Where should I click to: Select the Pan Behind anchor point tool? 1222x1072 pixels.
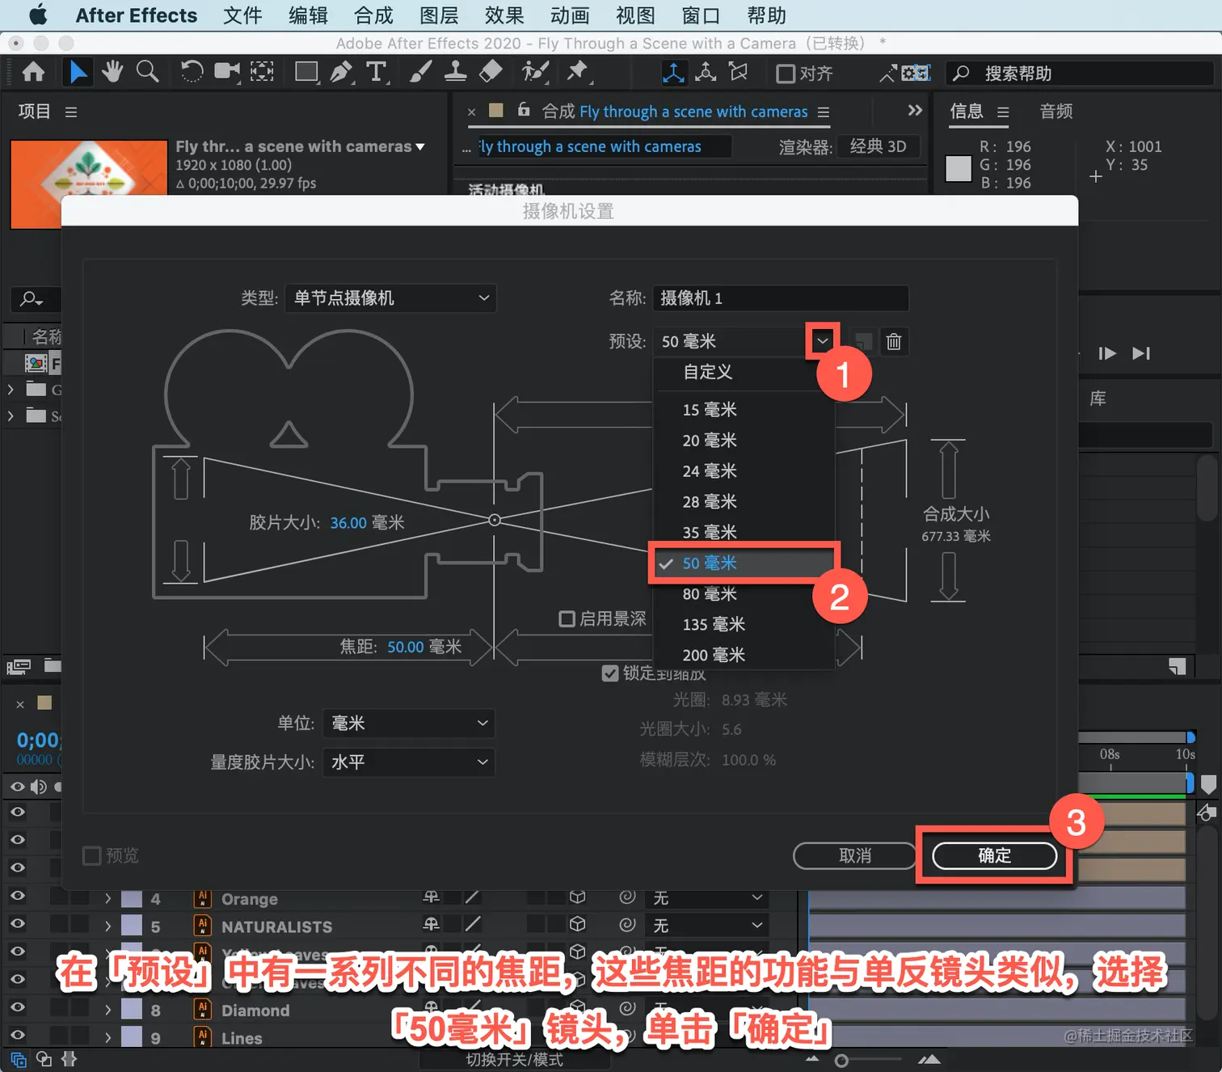point(262,73)
